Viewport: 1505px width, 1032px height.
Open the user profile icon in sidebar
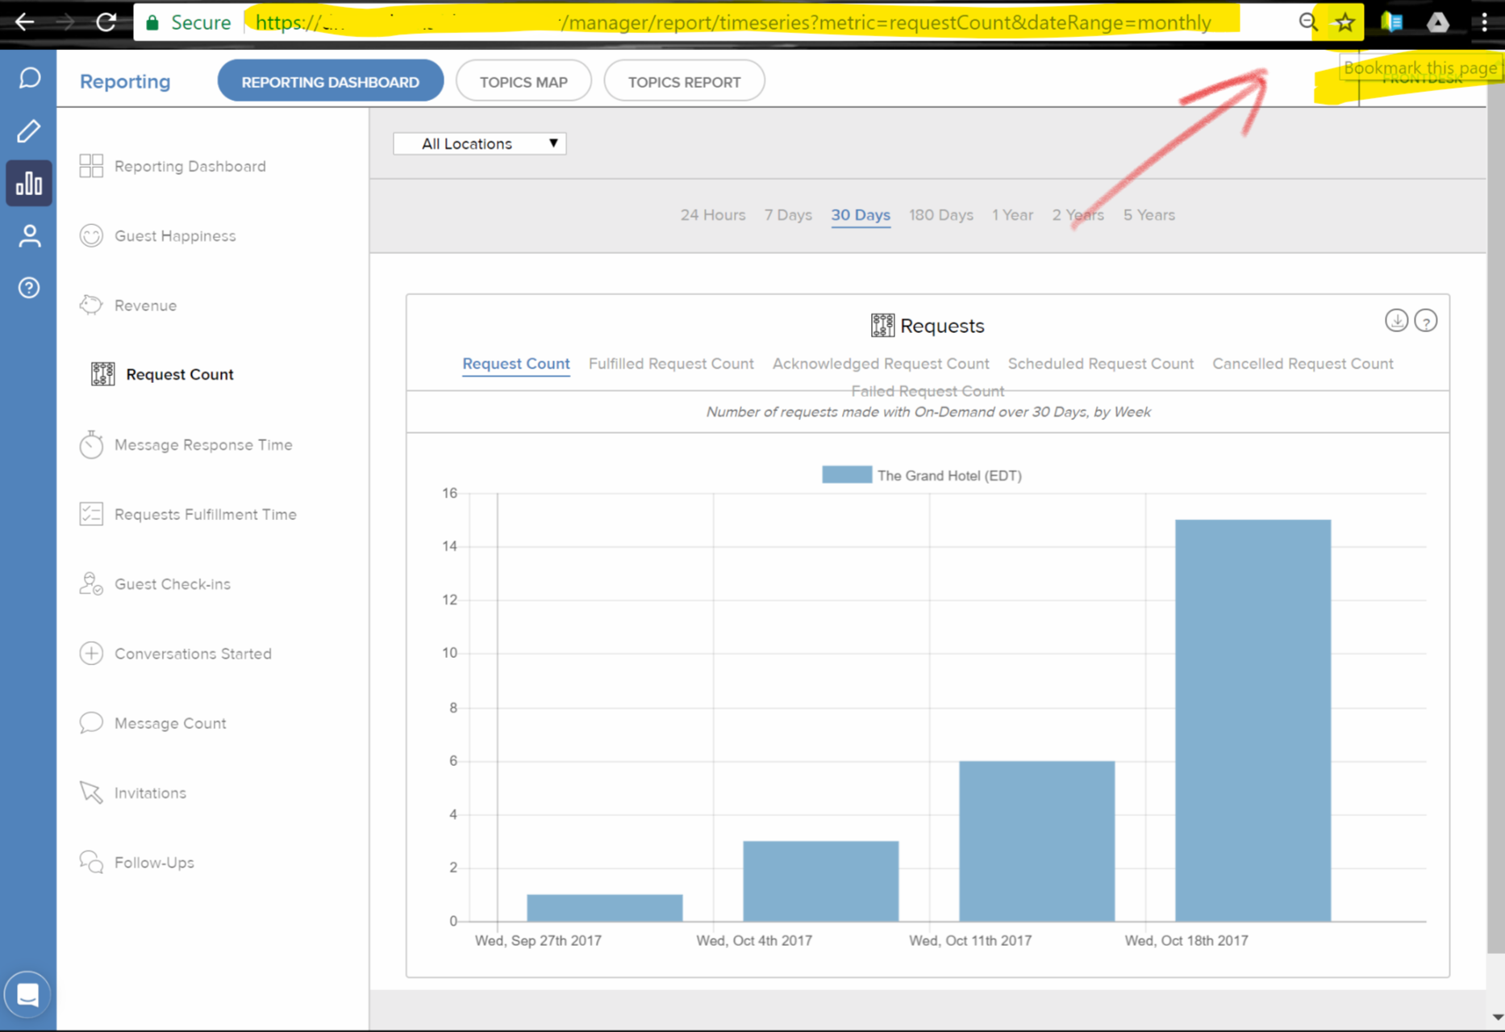coord(29,235)
